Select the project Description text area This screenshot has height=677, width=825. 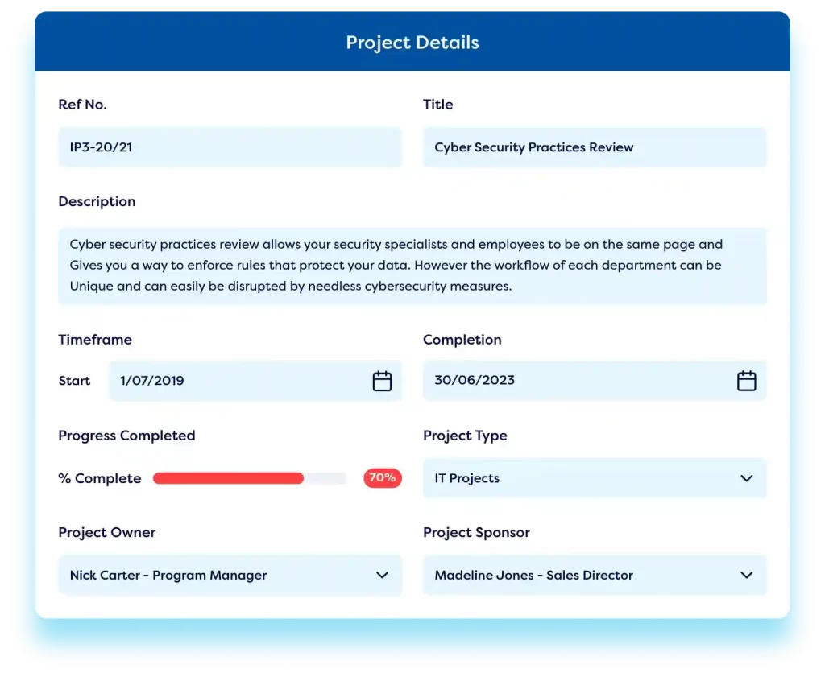[412, 266]
